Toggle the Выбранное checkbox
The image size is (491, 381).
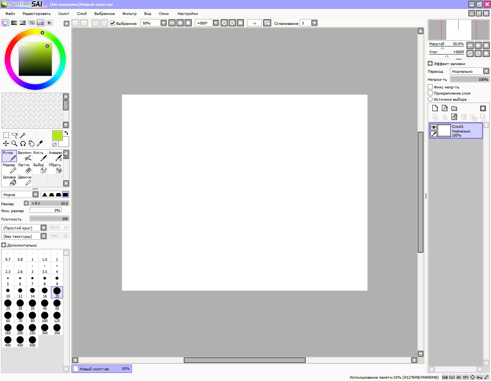pos(112,23)
